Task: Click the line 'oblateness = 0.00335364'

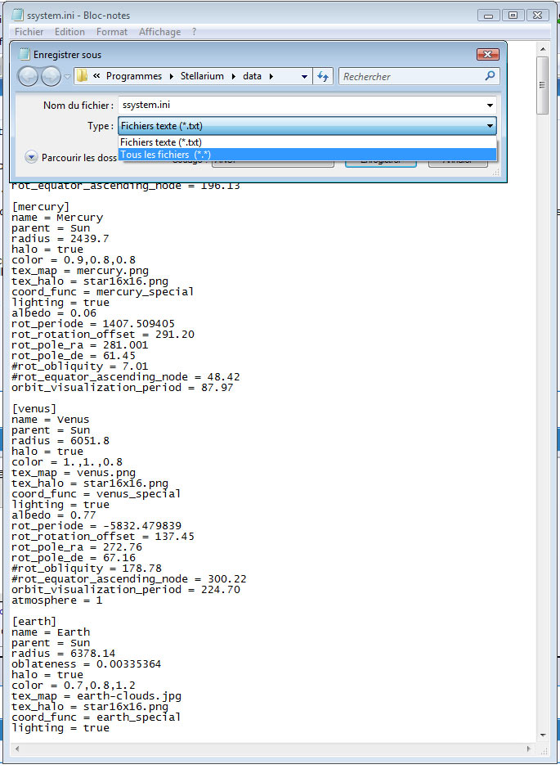Action: pos(86,664)
